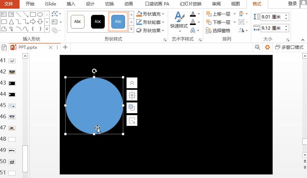This screenshot has width=307, height=178.
Task: Choose the curve shape tool
Action: [26, 29]
